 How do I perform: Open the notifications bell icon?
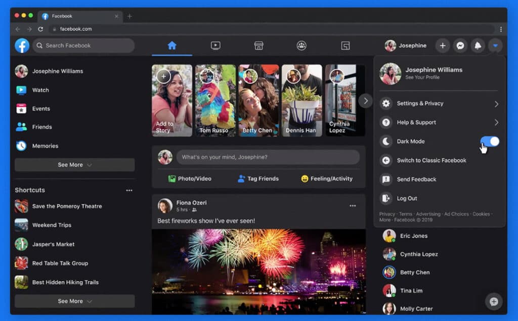tap(477, 46)
